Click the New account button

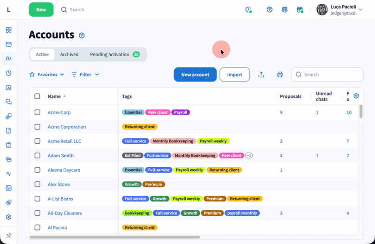(x=195, y=74)
